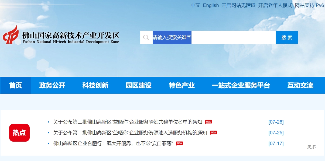Viewport: 325px width, 161px height.
Task: Open the 一站式企业服务平台 menu
Action: [241, 85]
